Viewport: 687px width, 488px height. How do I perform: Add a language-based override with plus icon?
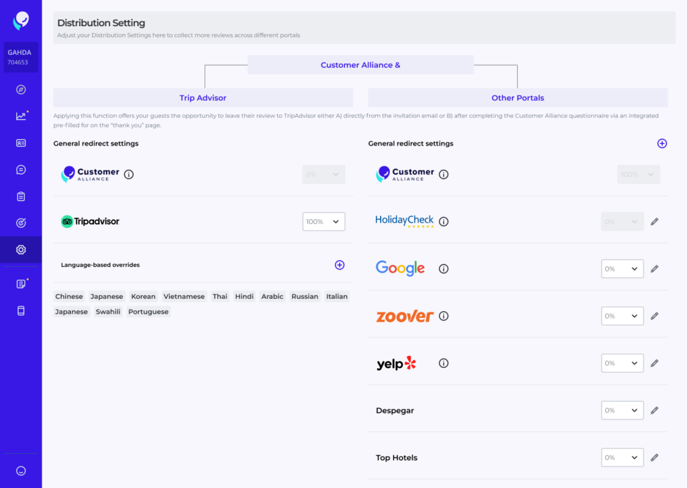(x=339, y=265)
